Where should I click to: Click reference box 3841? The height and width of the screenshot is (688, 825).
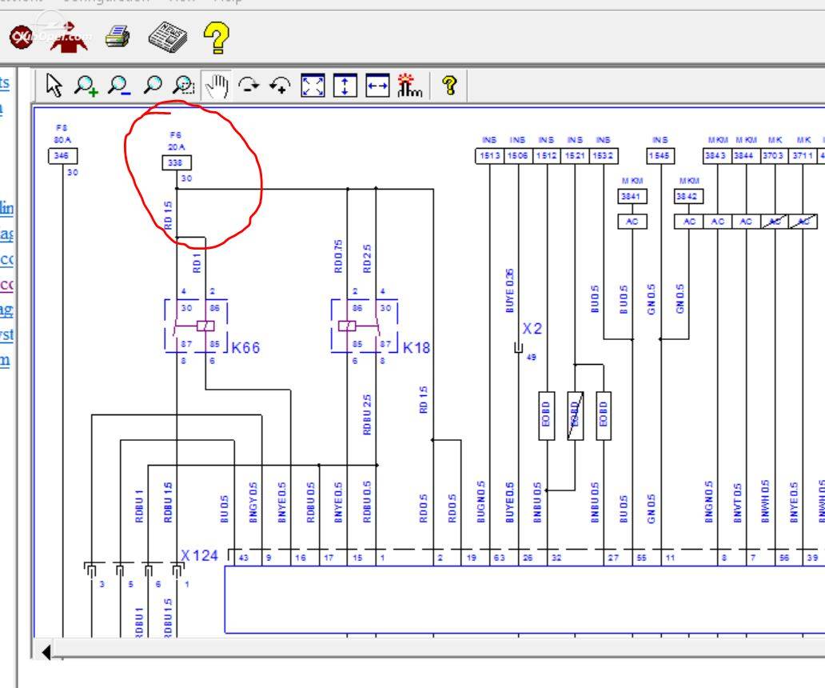pos(632,196)
